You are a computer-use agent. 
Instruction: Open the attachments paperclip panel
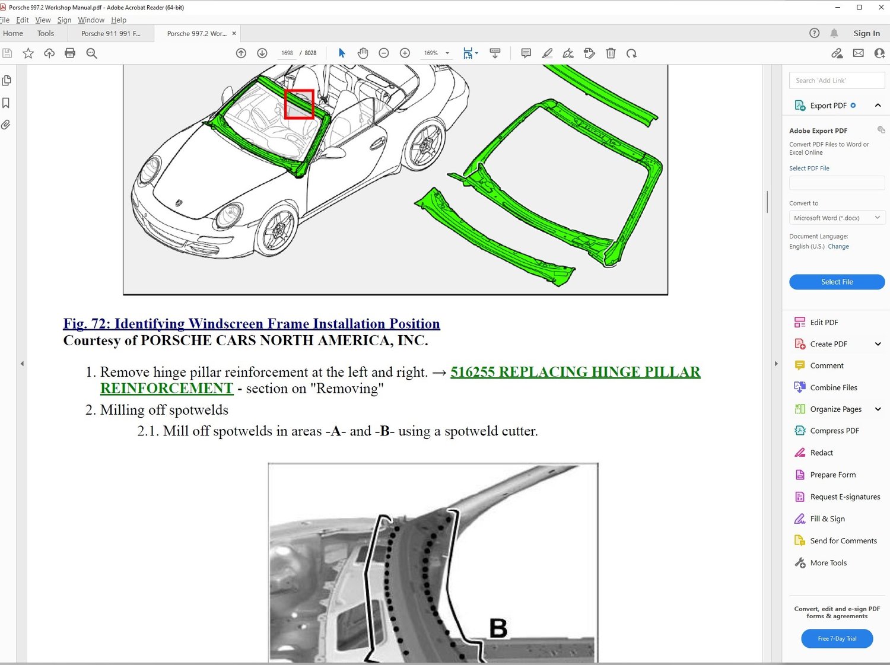pyautogui.click(x=6, y=125)
